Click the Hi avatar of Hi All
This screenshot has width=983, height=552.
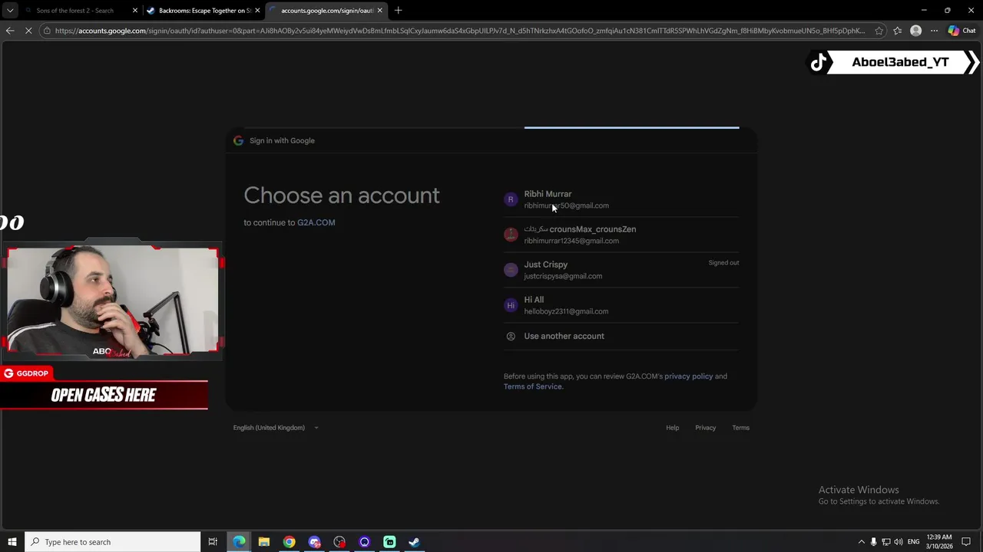tap(511, 305)
